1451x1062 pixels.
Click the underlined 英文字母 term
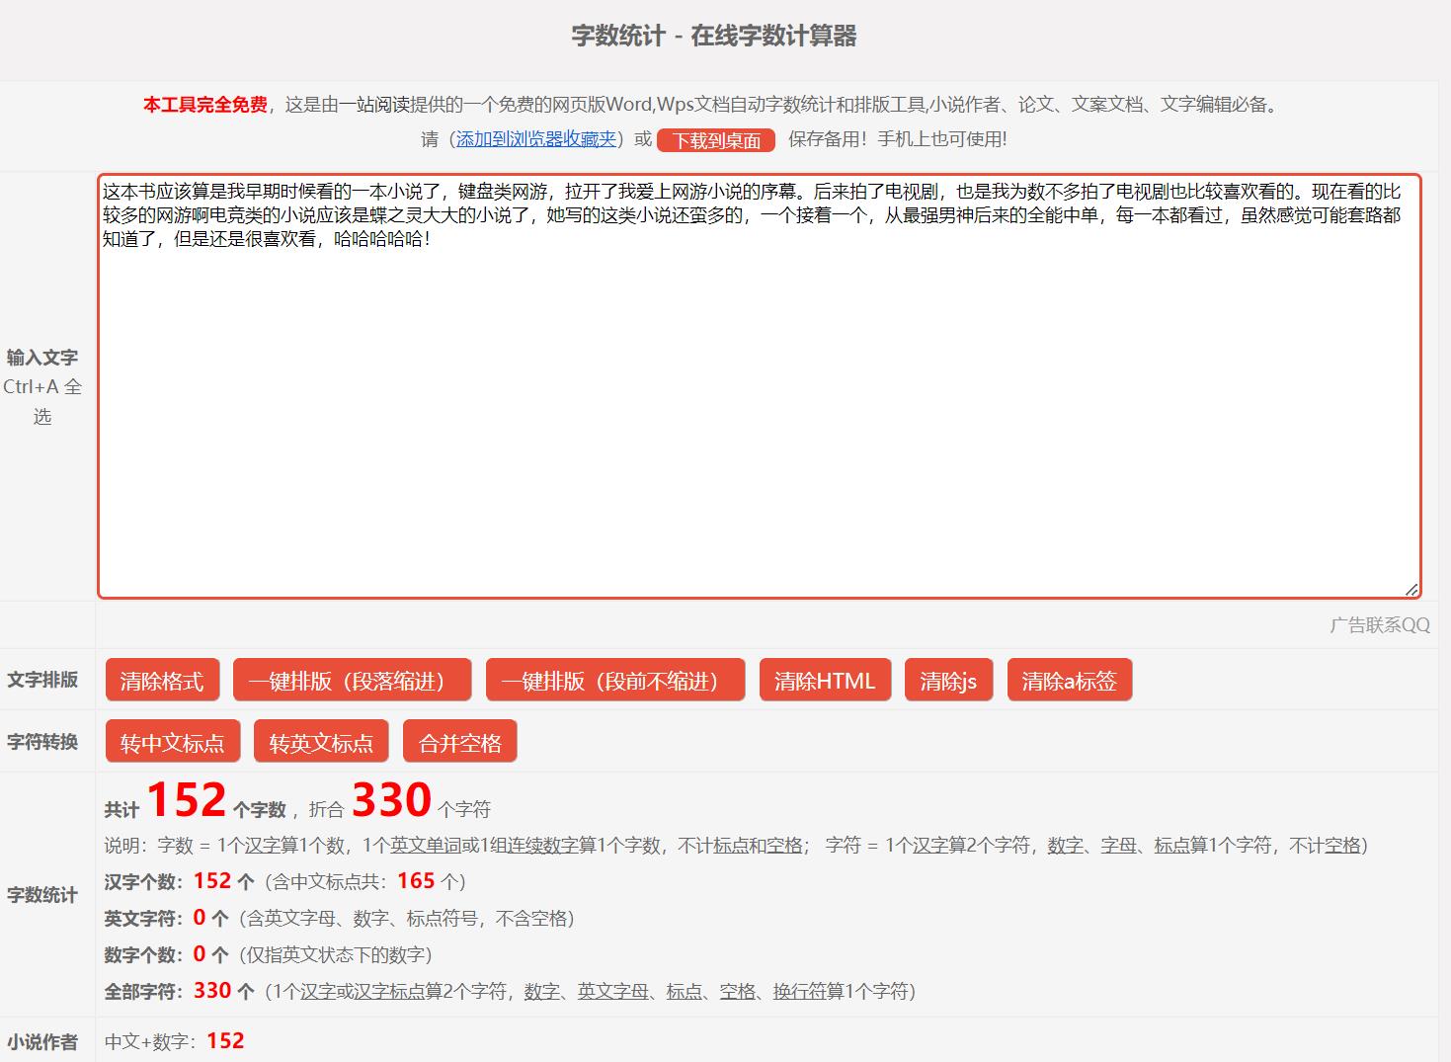(x=613, y=992)
